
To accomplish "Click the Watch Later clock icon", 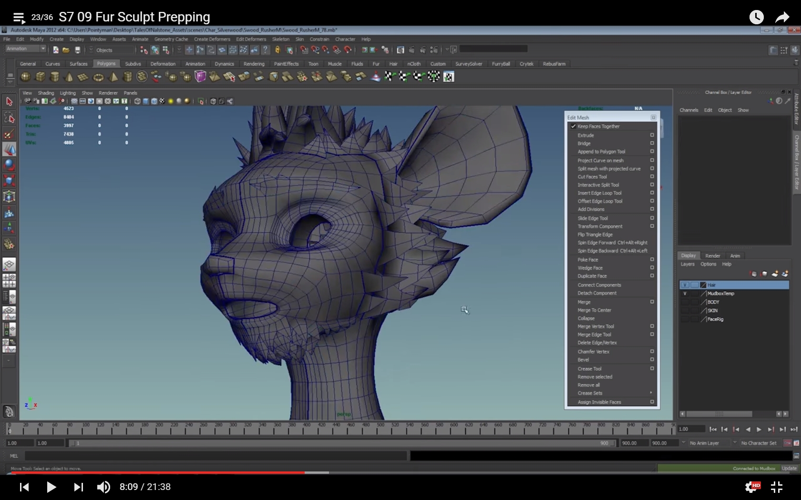I will [756, 18].
